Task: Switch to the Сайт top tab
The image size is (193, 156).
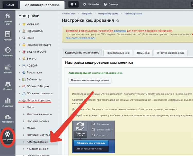Action: 10,5
